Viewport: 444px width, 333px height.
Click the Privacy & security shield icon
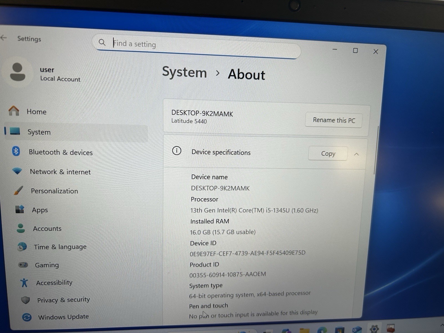(26, 300)
